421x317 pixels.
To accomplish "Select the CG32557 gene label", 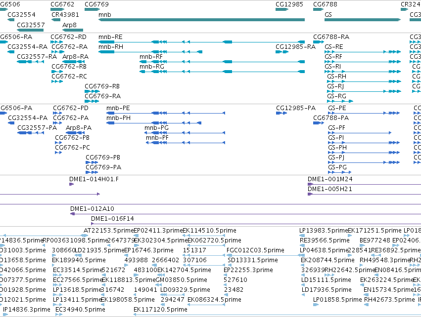I will pos(31,25).
